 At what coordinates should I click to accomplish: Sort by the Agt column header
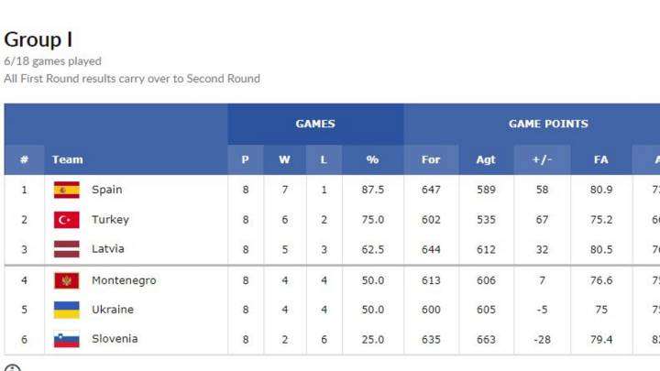[x=486, y=159]
